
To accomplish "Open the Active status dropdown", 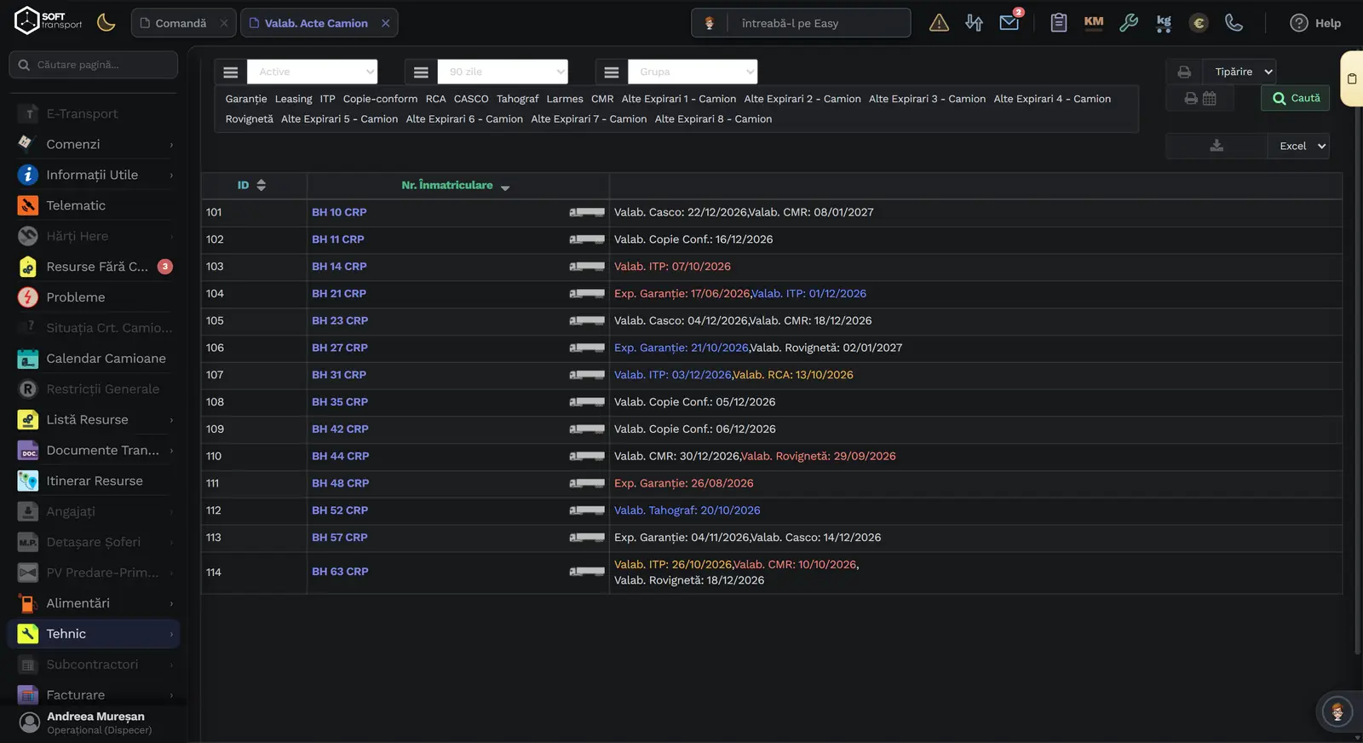I will (312, 72).
